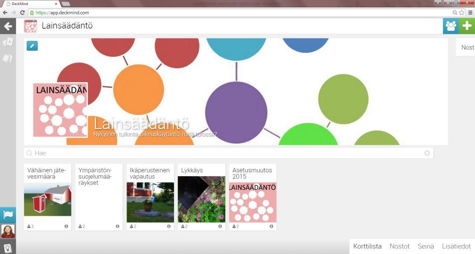Image resolution: width=475 pixels, height=254 pixels.
Task: Click the Asetusmuutos 2015 card title
Action: pos(252,173)
